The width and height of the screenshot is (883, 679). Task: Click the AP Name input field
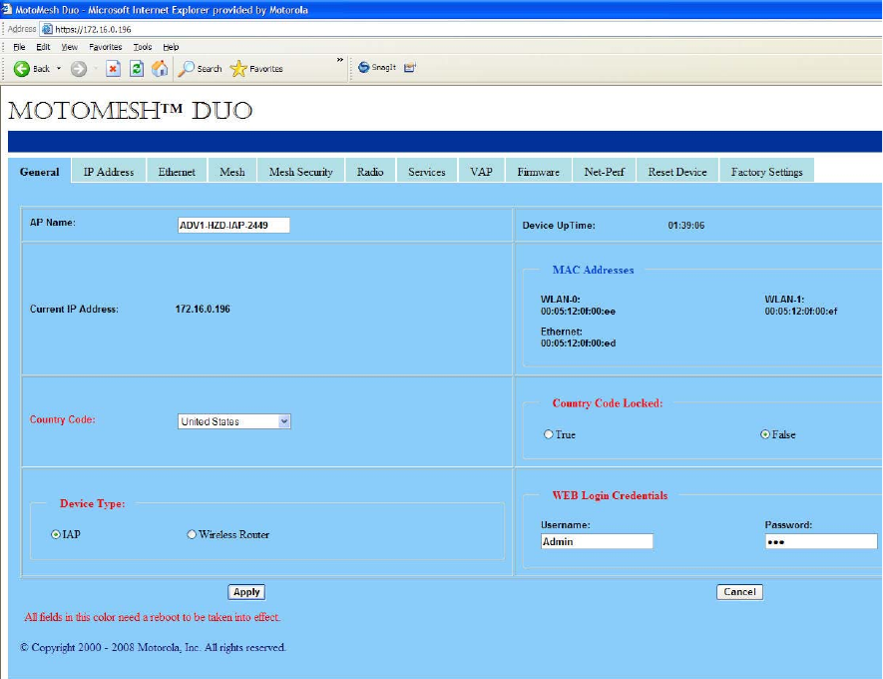point(233,225)
